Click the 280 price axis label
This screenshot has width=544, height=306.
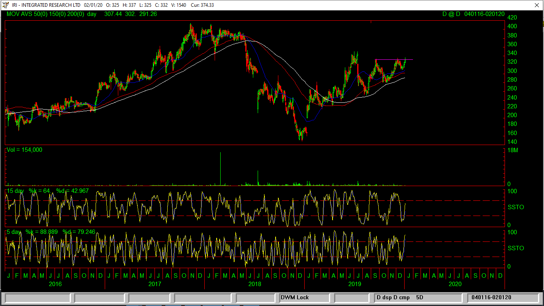click(512, 80)
